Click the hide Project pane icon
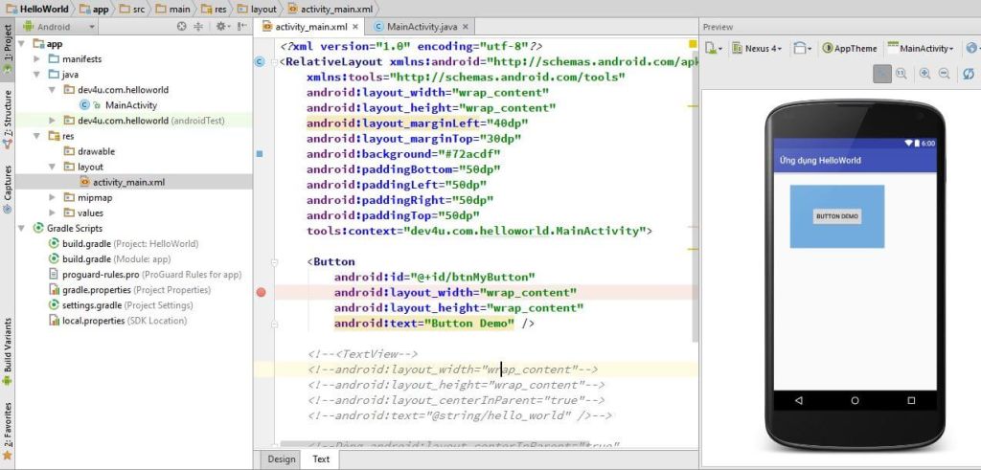 242,27
